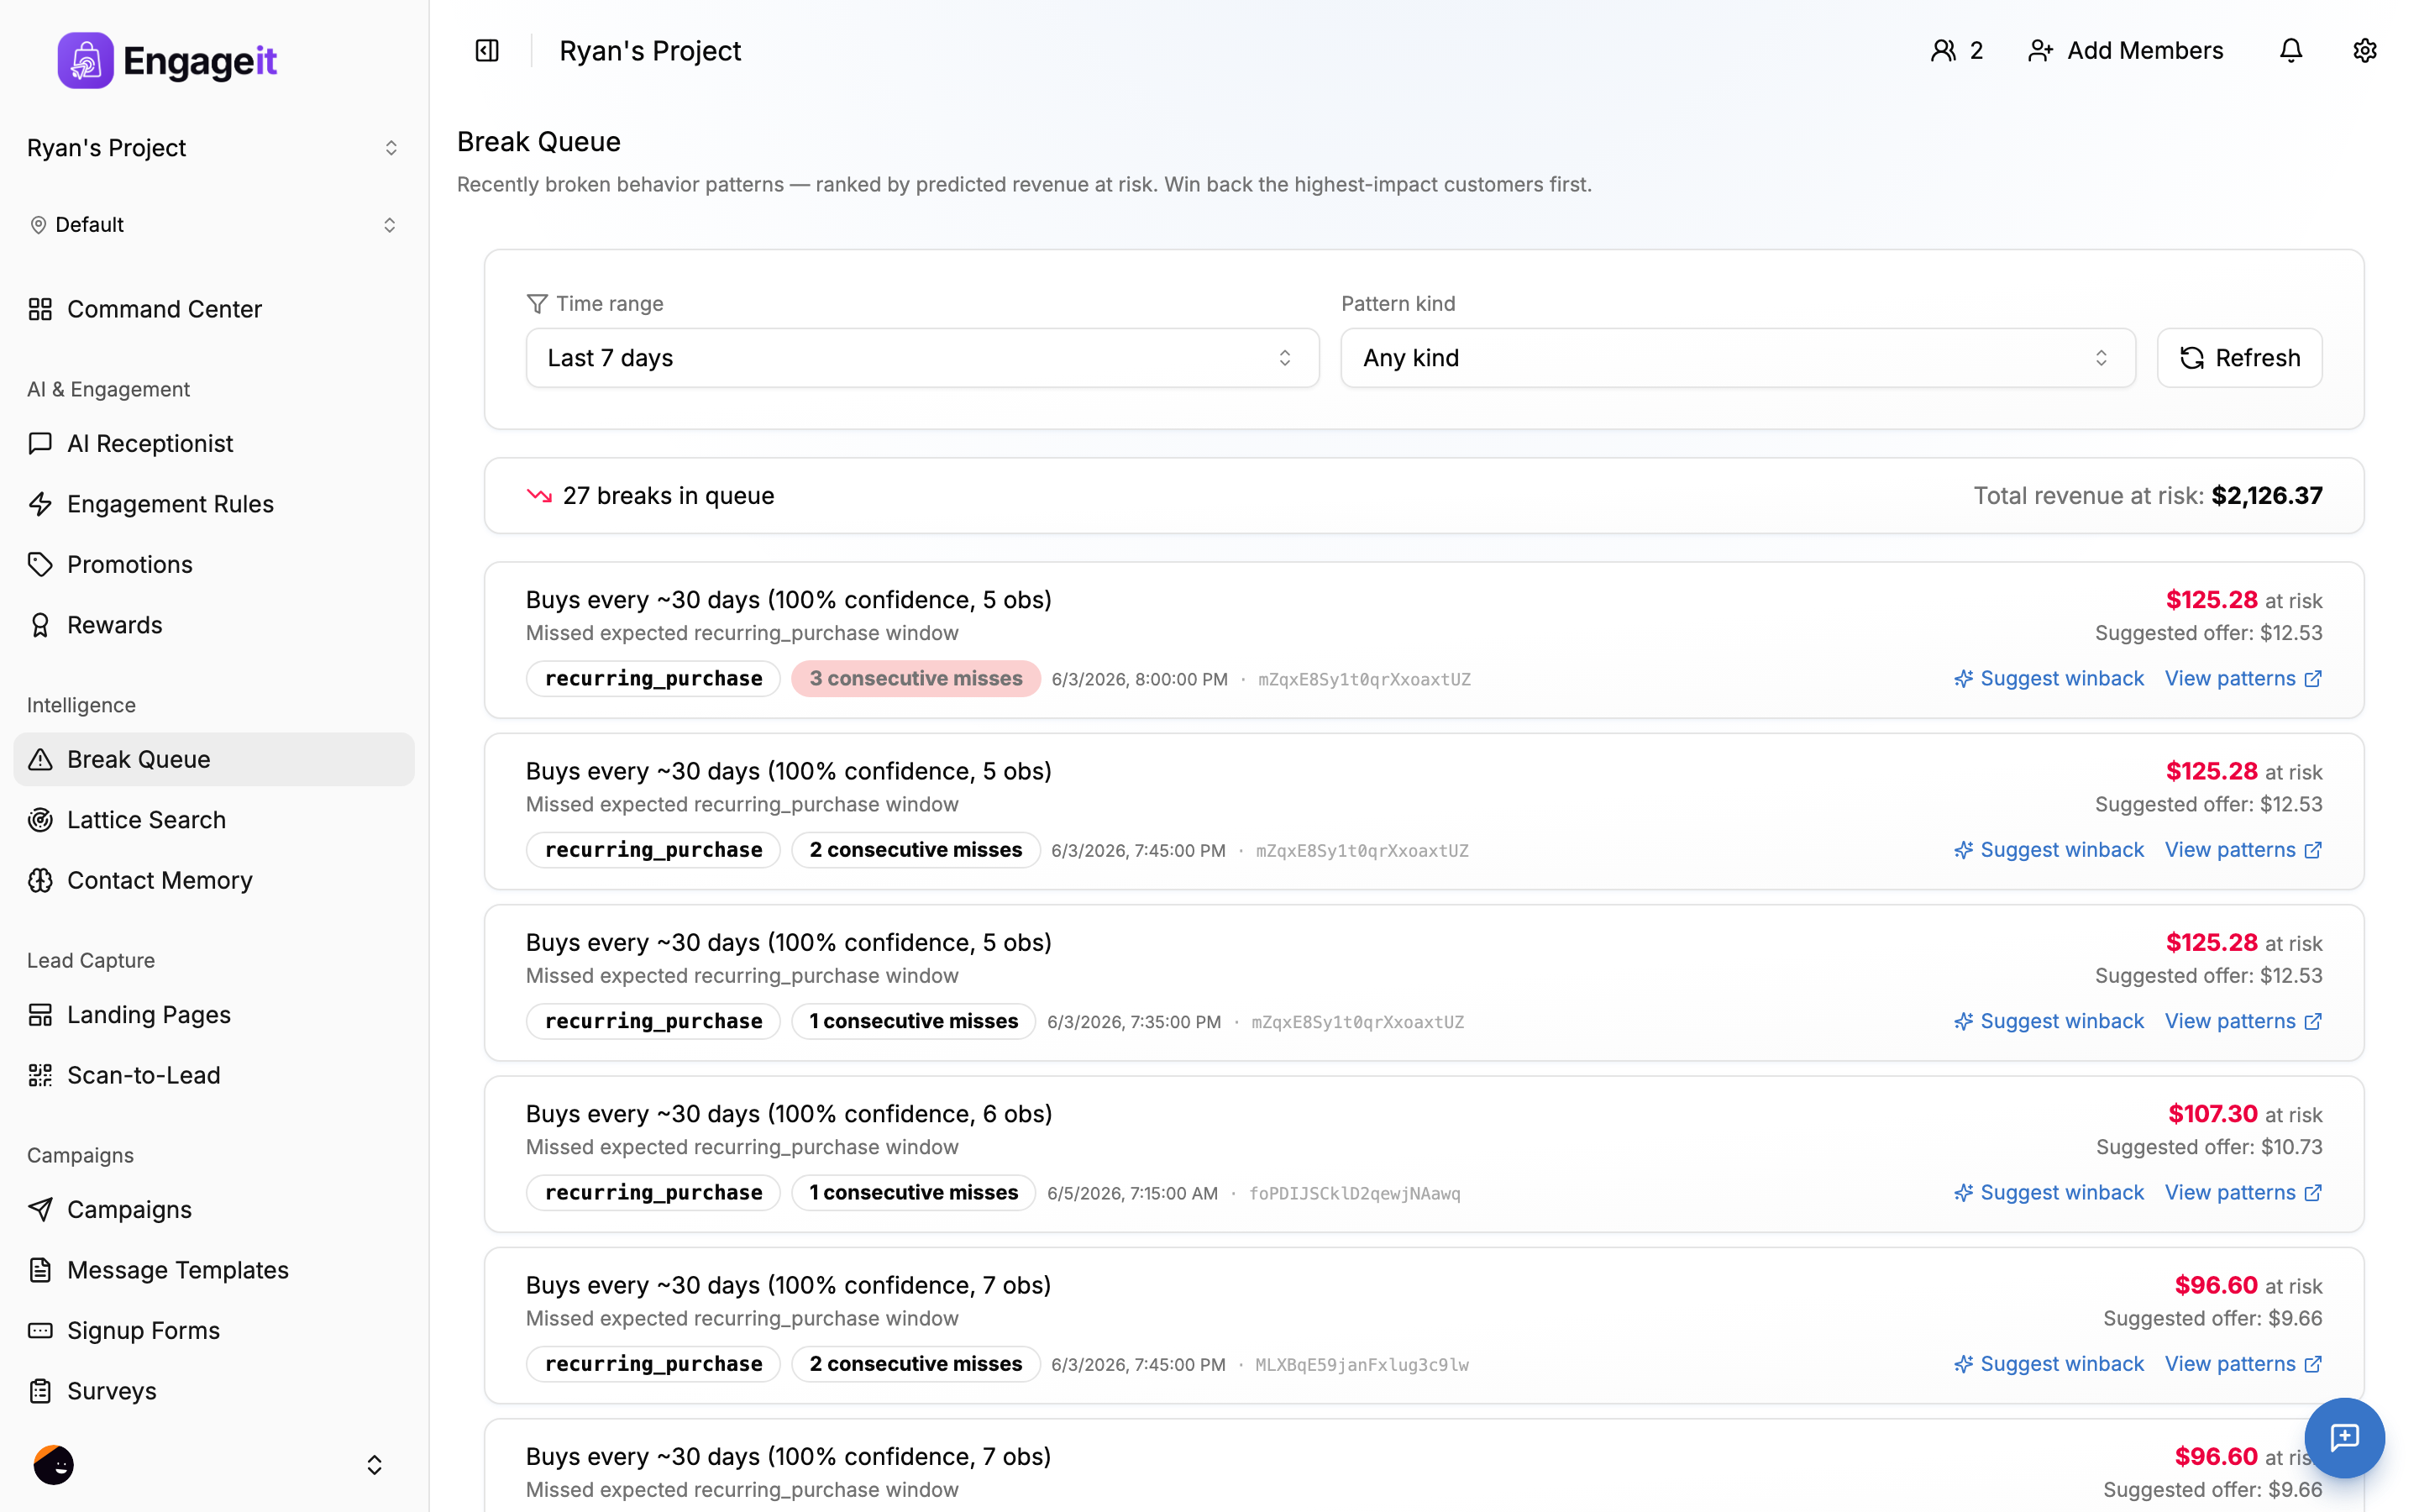Expand Ryan's Project switcher
Image resolution: width=2419 pixels, height=1512 pixels.
[x=213, y=148]
